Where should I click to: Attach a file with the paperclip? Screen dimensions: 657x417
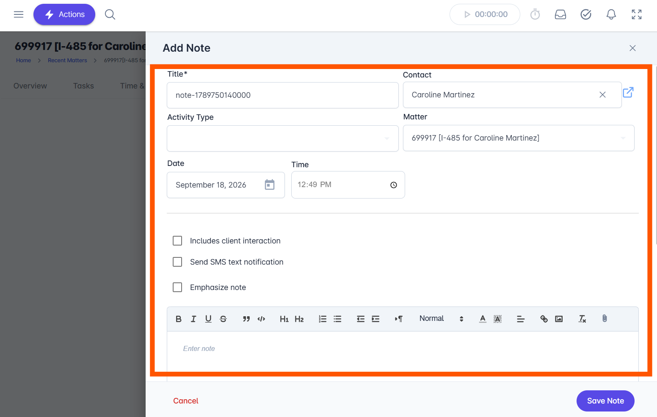point(605,318)
